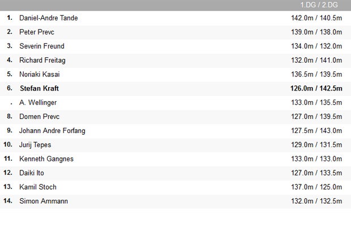This screenshot has width=351, height=236.
Task: Click on Jurij Tepes
Action: click(35, 145)
